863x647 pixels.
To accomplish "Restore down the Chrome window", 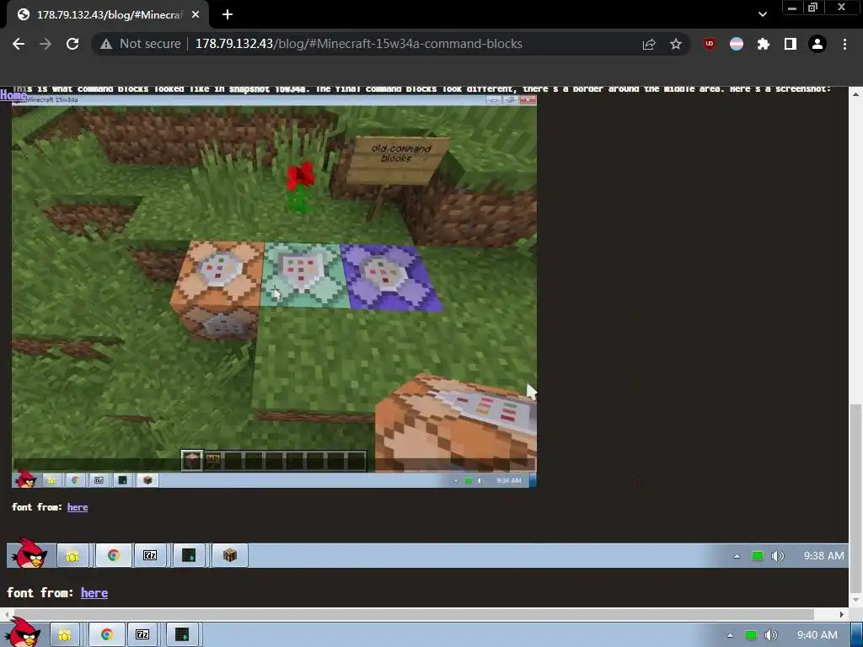I will tap(813, 7).
